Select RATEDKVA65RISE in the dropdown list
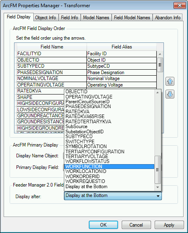Screen dimensions: 188x233 (x=109, y=116)
